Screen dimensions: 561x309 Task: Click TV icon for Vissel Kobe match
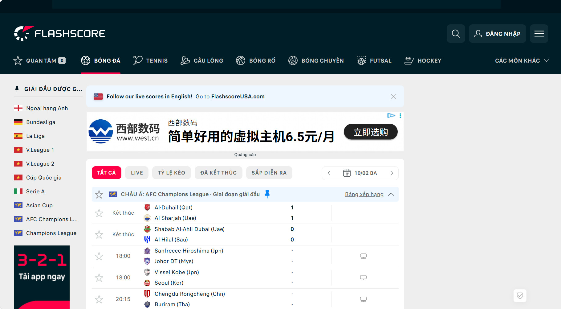pyautogui.click(x=363, y=278)
